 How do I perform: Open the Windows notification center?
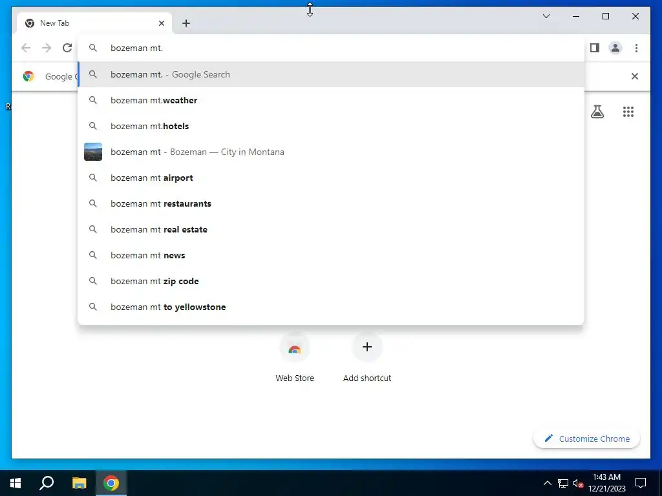[641, 483]
